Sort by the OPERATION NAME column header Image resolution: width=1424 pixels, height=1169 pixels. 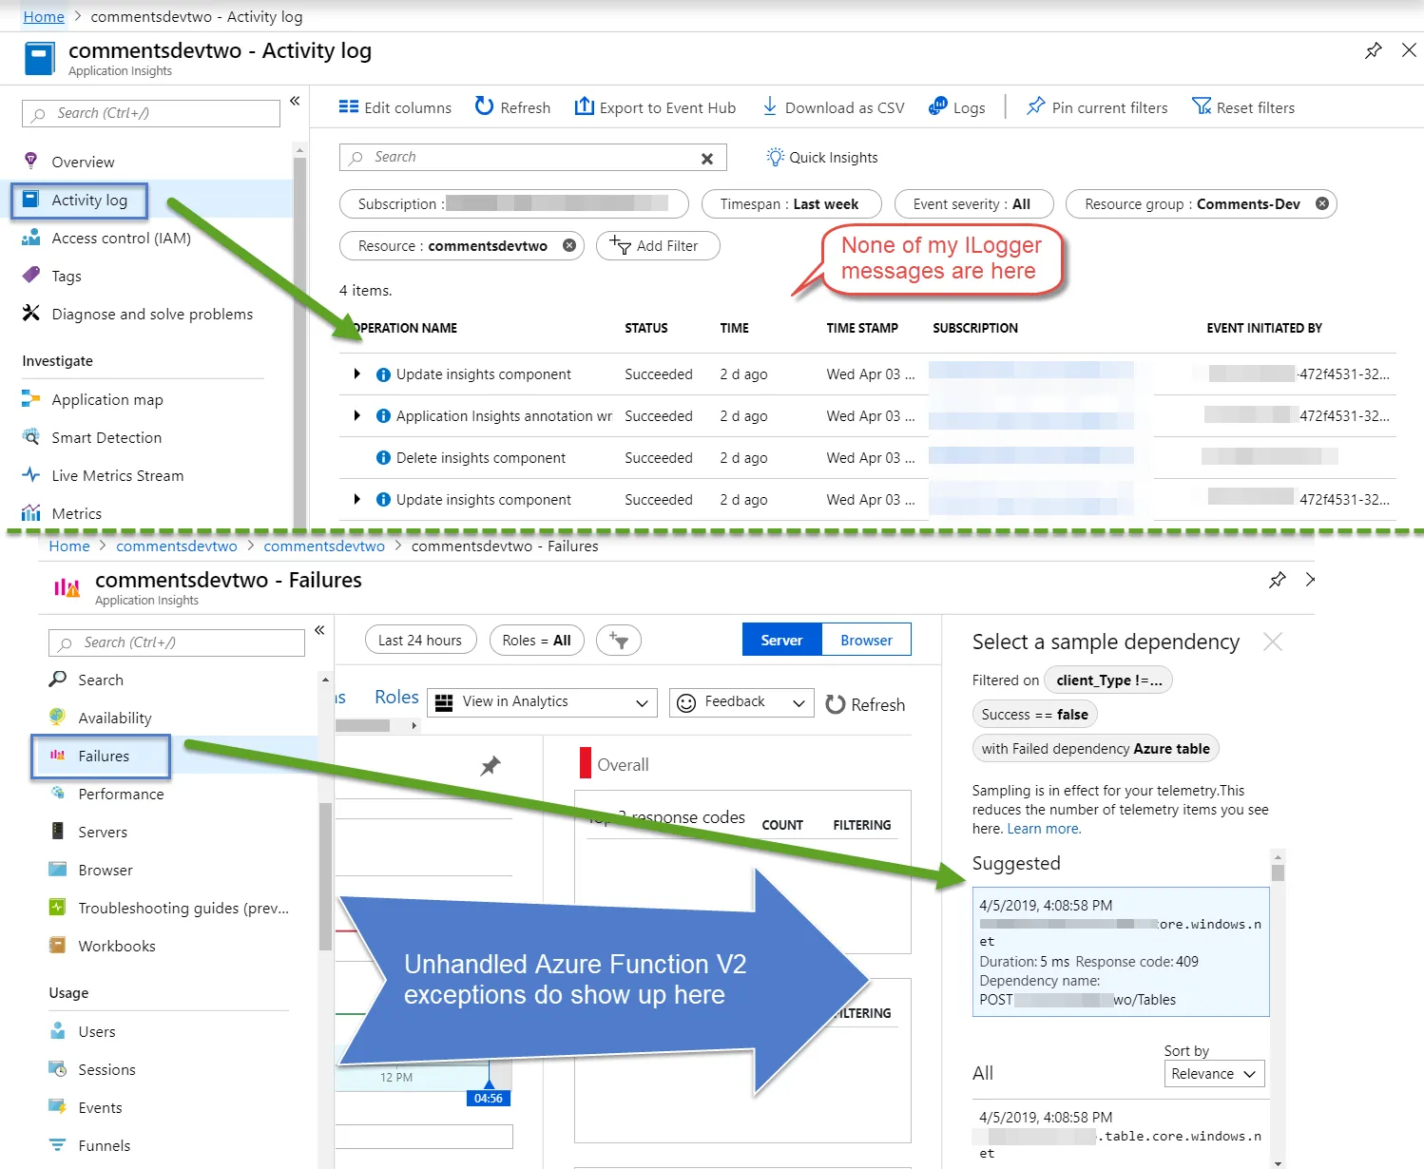406,328
